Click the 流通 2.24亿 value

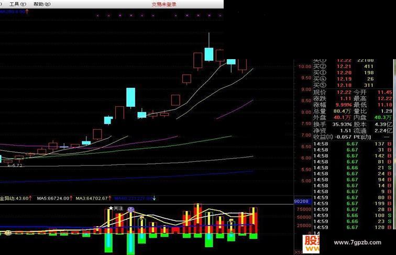383,131
